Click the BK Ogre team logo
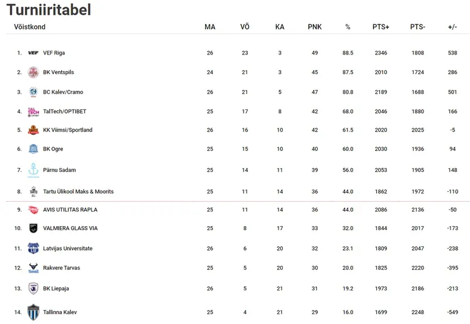This screenshot has width=470, height=324. [33, 149]
